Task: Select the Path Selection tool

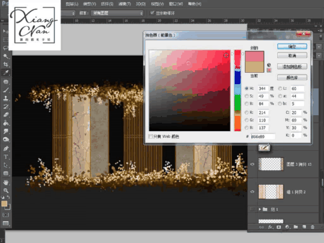Action: click(x=6, y=165)
